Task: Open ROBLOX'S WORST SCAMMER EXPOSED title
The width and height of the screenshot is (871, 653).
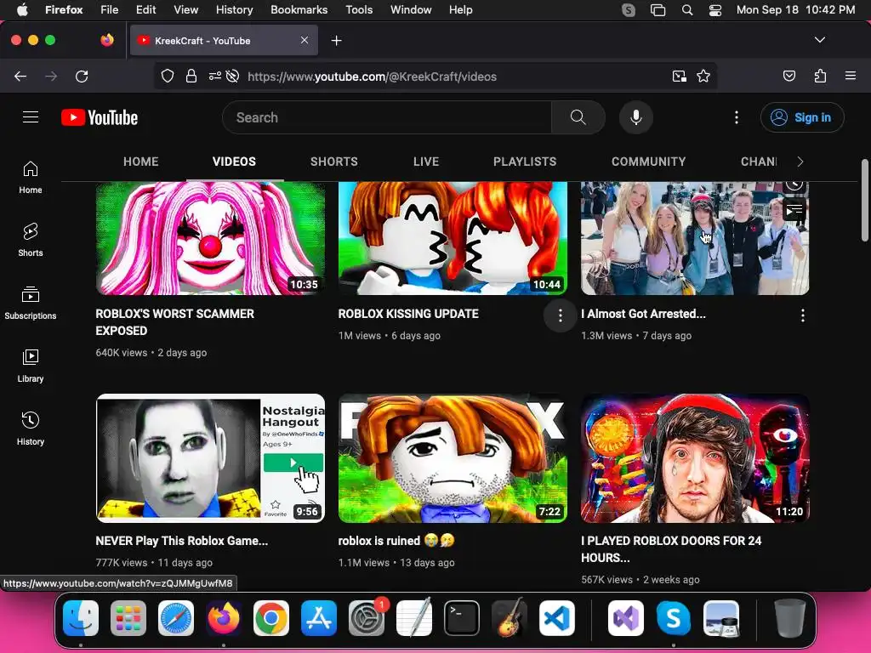Action: click(x=175, y=322)
